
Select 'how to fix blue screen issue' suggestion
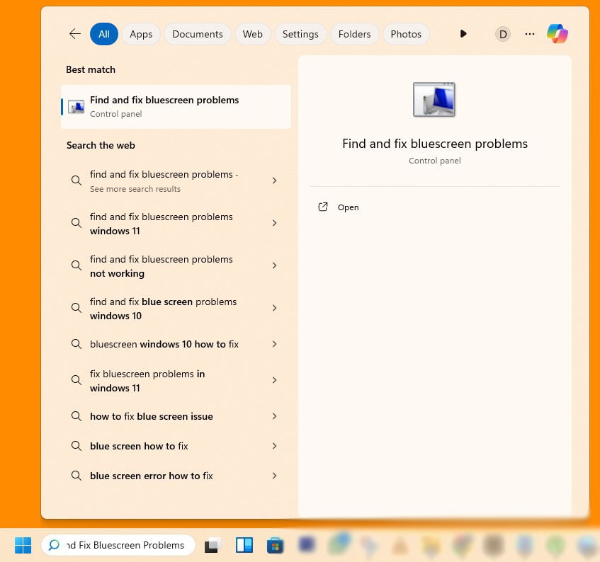pyautogui.click(x=152, y=417)
